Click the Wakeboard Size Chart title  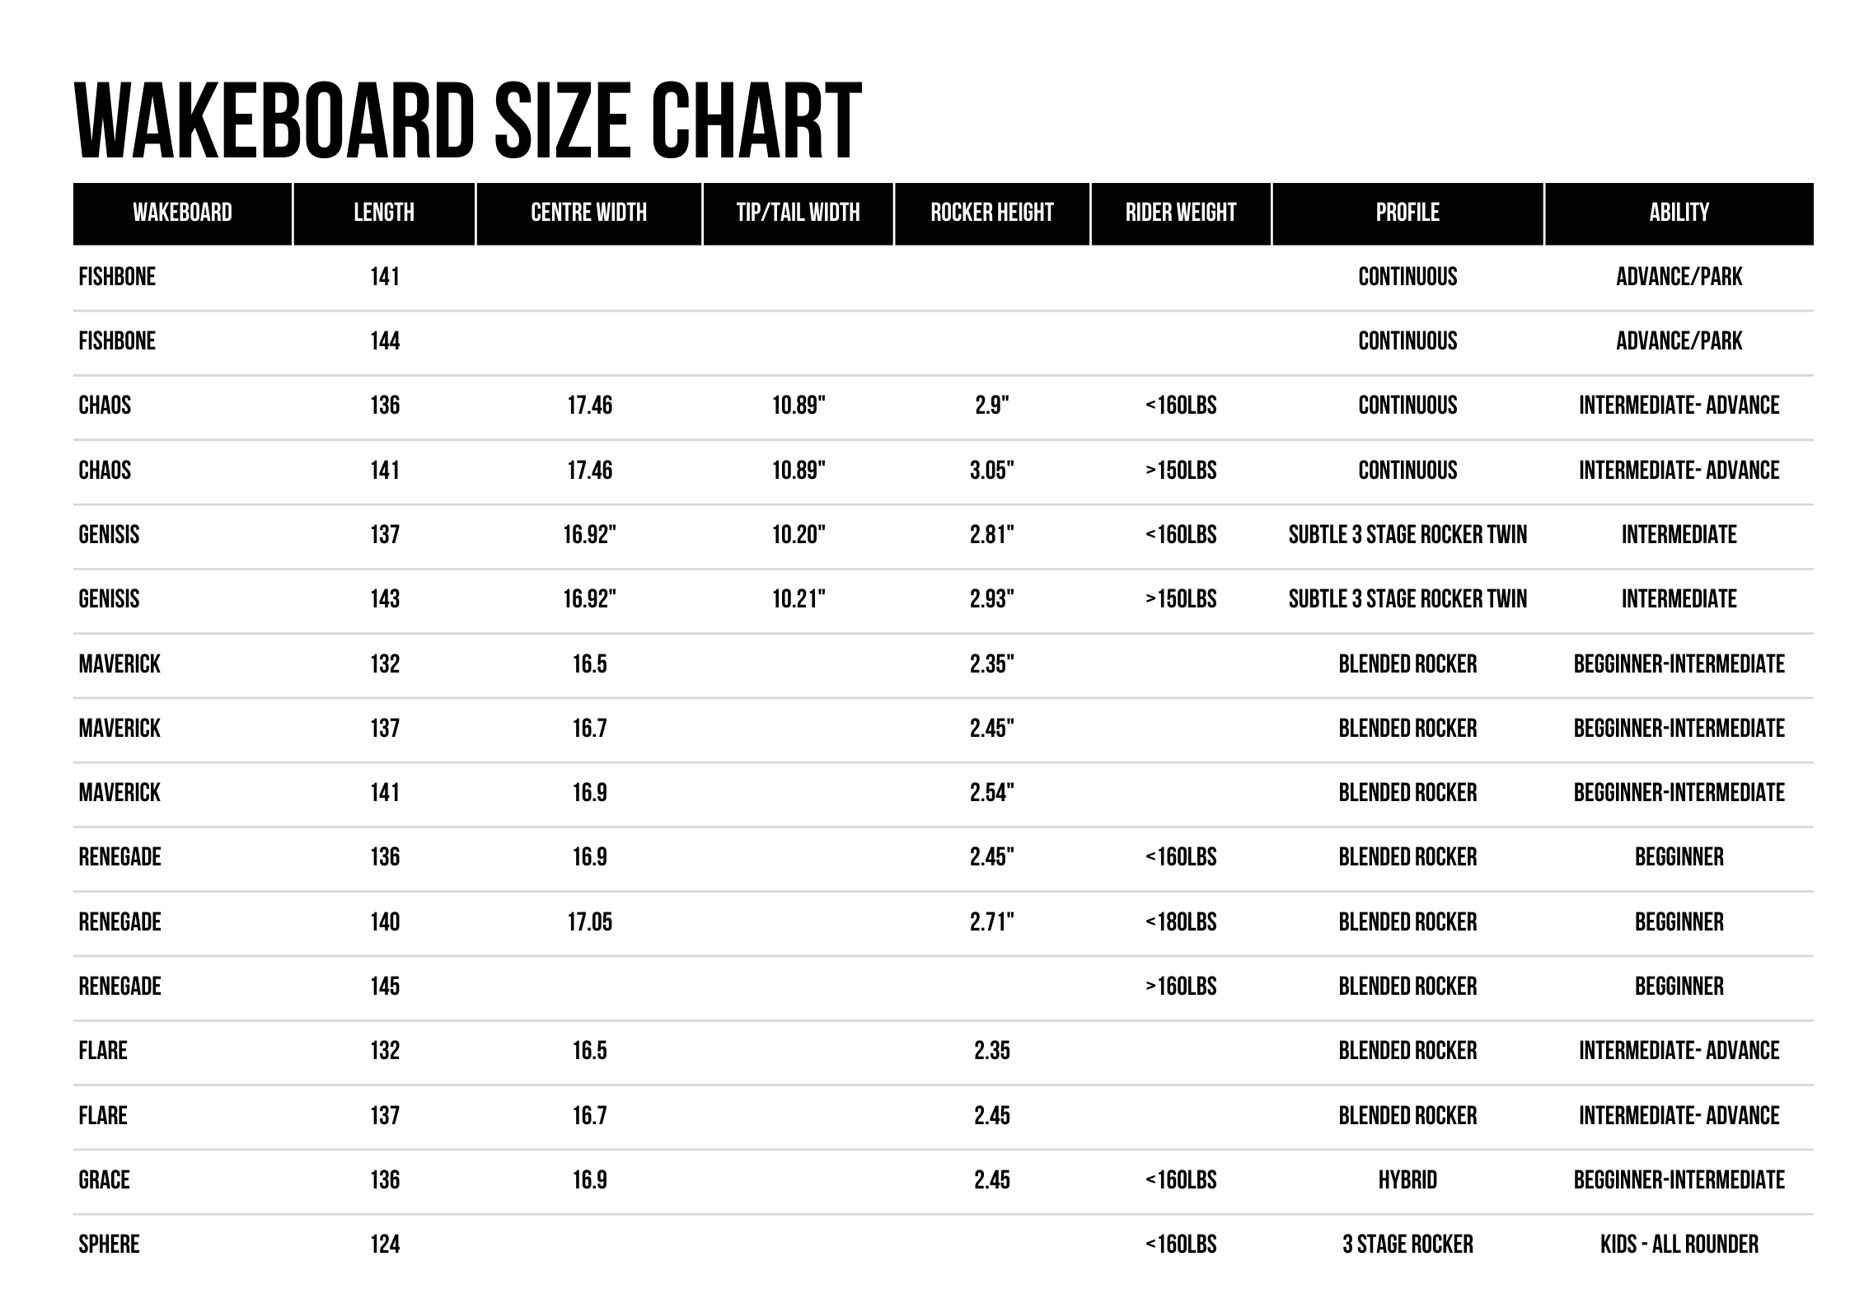click(467, 120)
